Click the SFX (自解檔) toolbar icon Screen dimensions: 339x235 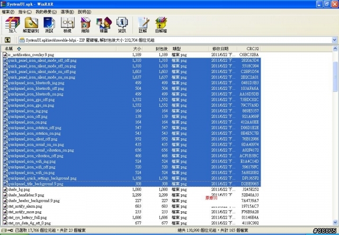161,25
